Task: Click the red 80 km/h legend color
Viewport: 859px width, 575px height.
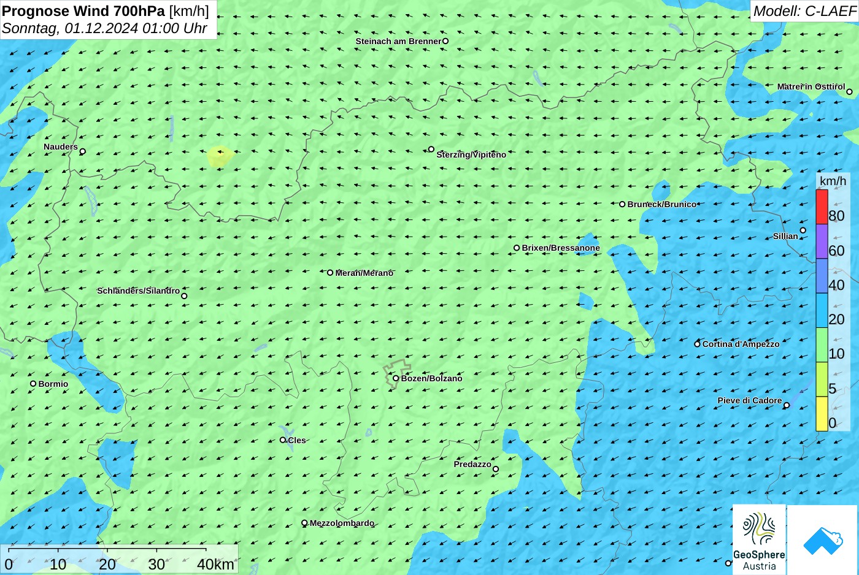Action: click(x=822, y=207)
